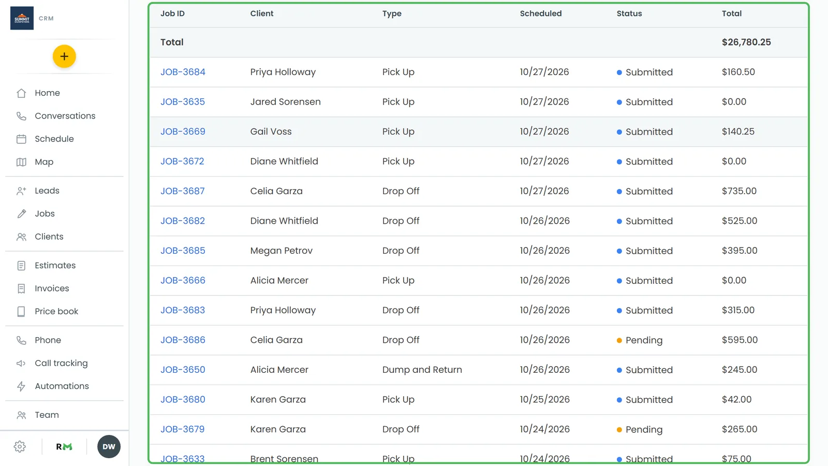
Task: Open job link JOB-3687
Action: pos(183,191)
